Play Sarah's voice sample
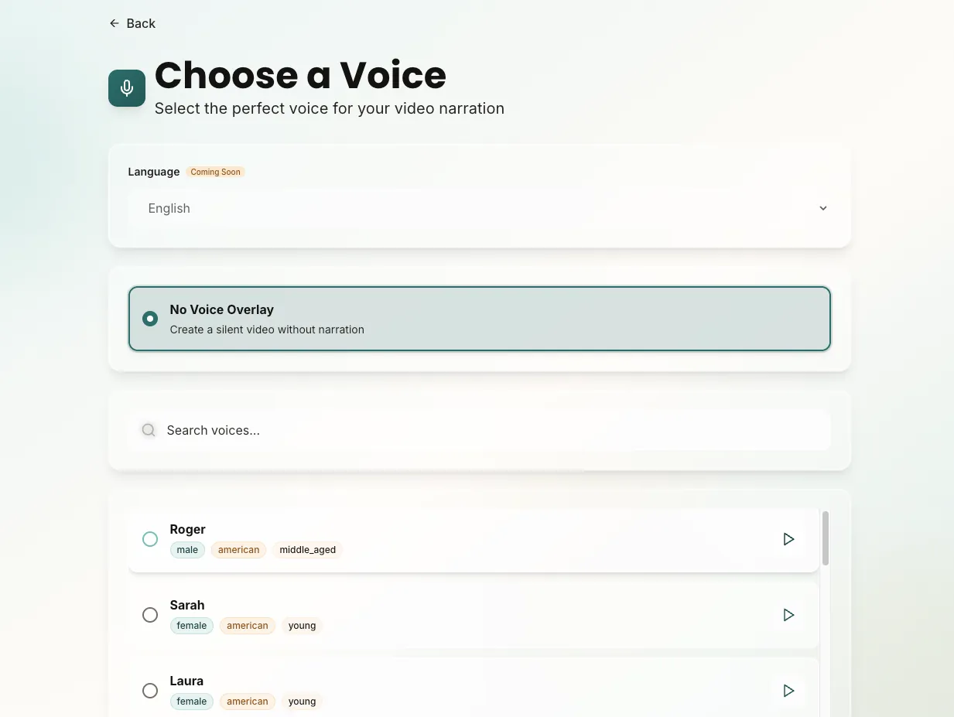The height and width of the screenshot is (717, 954). pyautogui.click(x=788, y=614)
